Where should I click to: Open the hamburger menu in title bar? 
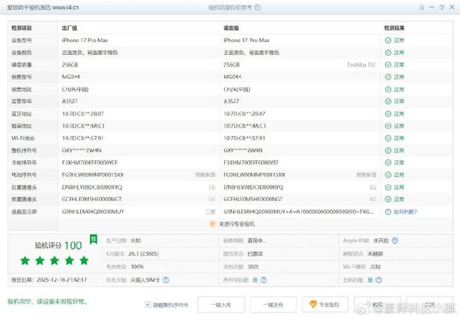tap(421, 7)
